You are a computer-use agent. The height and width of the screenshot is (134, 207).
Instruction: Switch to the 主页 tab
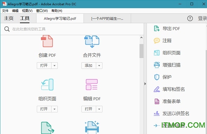click(9, 18)
